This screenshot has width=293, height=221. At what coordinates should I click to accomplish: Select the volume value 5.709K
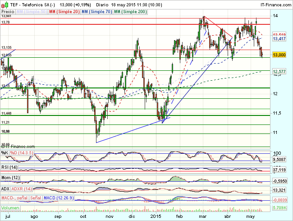(x=279, y=208)
